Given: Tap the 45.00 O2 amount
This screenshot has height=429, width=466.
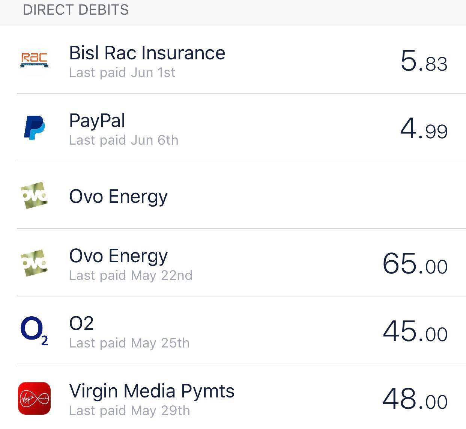Looking at the screenshot, I should click(x=415, y=331).
